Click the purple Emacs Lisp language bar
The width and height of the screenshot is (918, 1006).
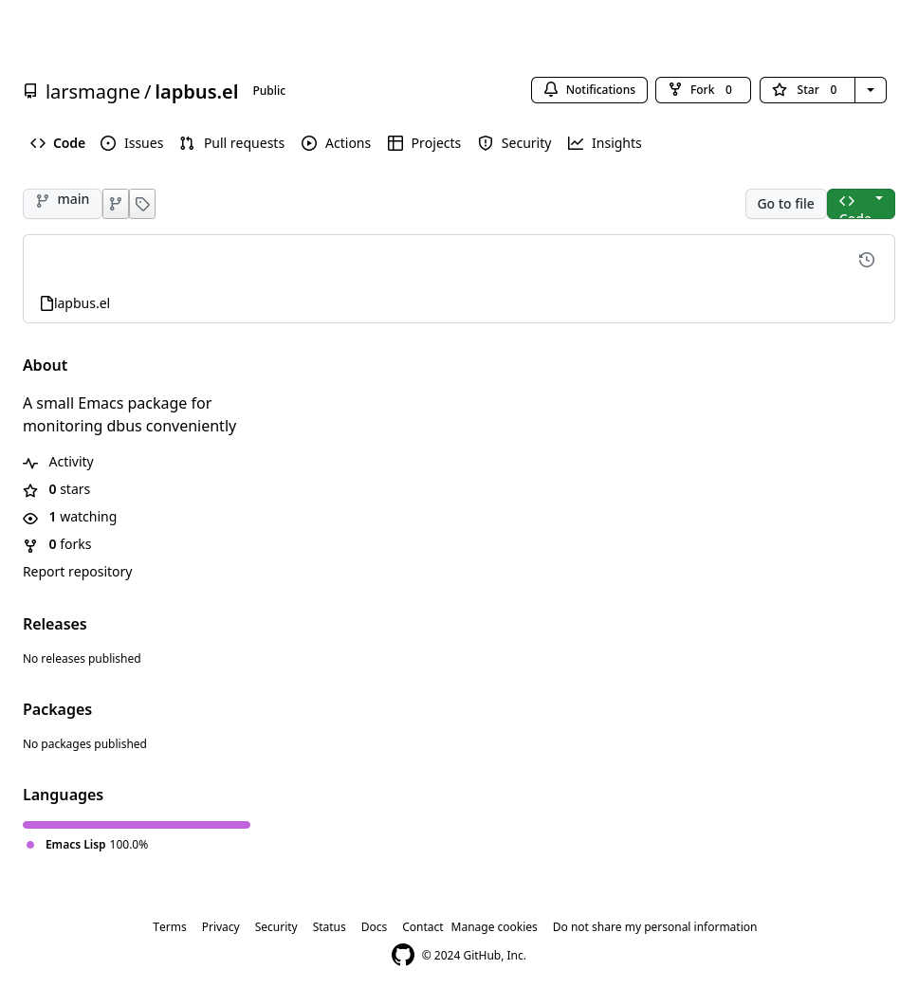(x=137, y=825)
